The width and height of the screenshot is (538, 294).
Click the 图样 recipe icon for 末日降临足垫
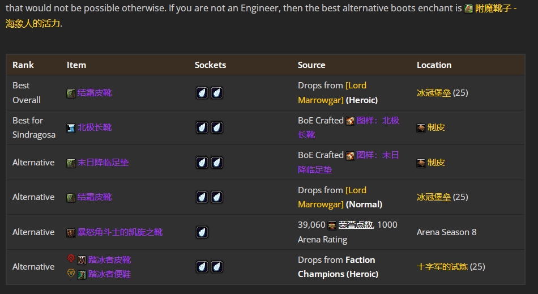(x=350, y=155)
